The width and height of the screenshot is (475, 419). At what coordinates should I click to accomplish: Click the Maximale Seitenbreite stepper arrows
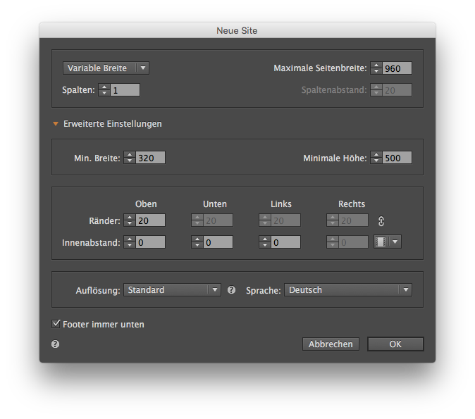click(376, 68)
